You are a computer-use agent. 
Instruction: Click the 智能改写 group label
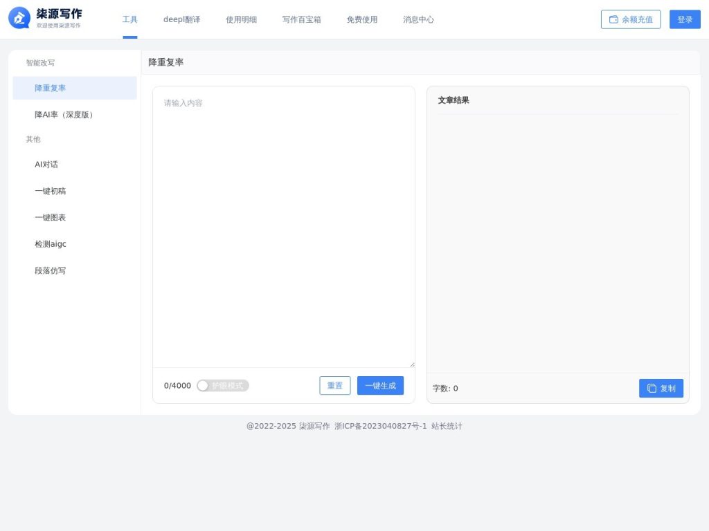tap(40, 63)
